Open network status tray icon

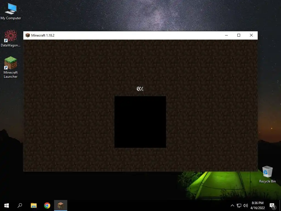[239, 206]
